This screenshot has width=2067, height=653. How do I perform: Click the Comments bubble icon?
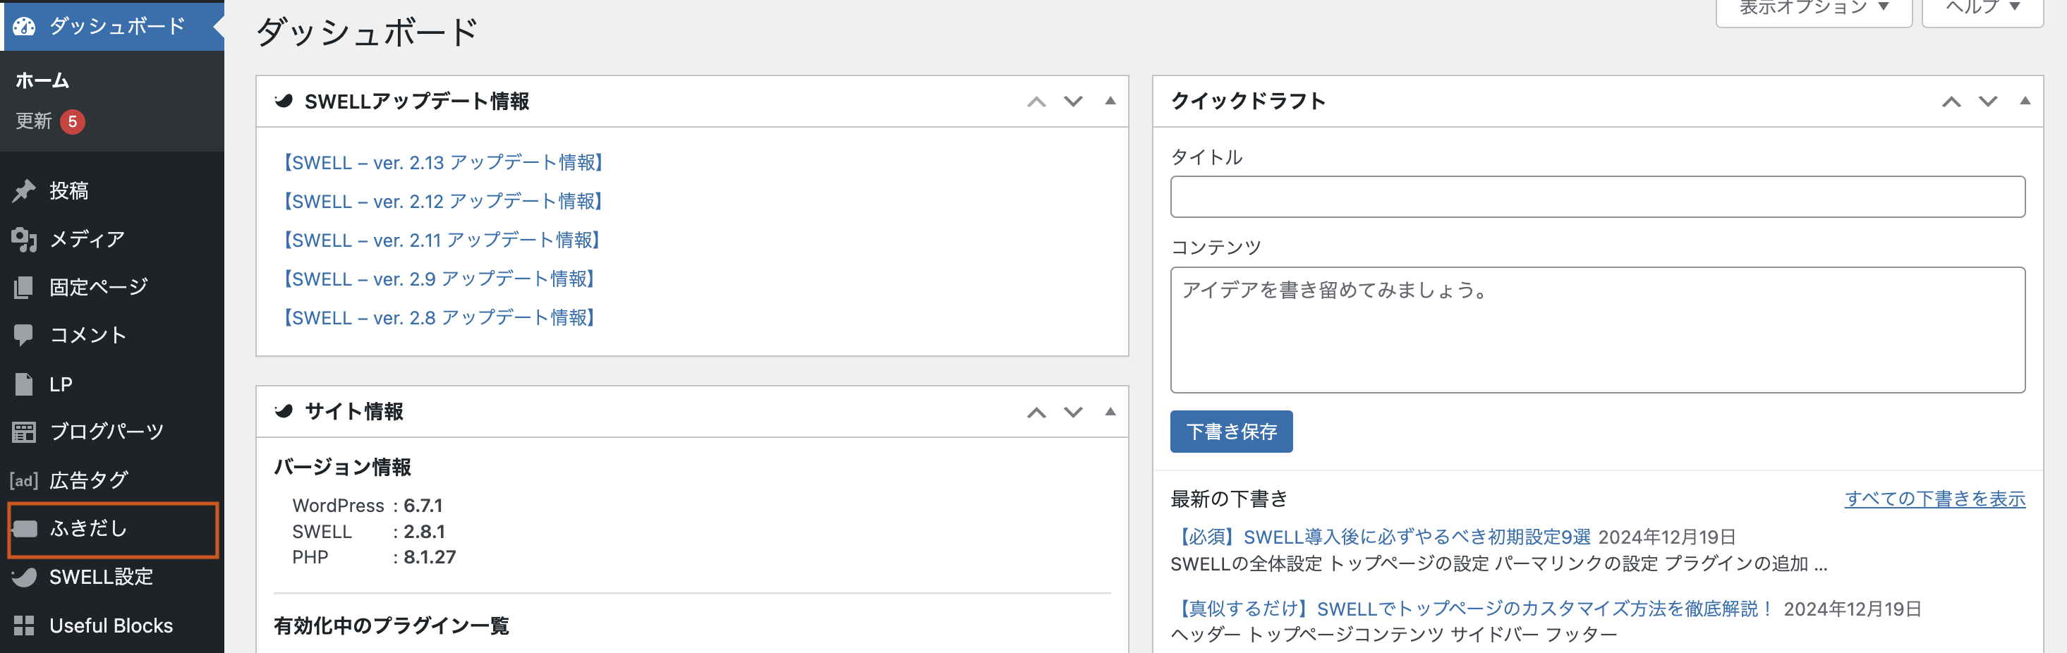coord(24,336)
